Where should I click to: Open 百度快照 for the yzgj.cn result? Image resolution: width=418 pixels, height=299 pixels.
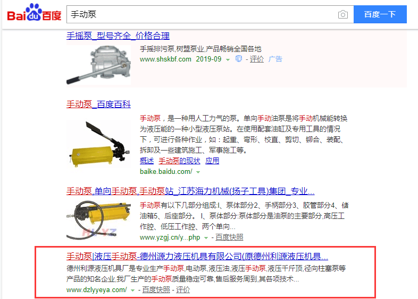229,238
